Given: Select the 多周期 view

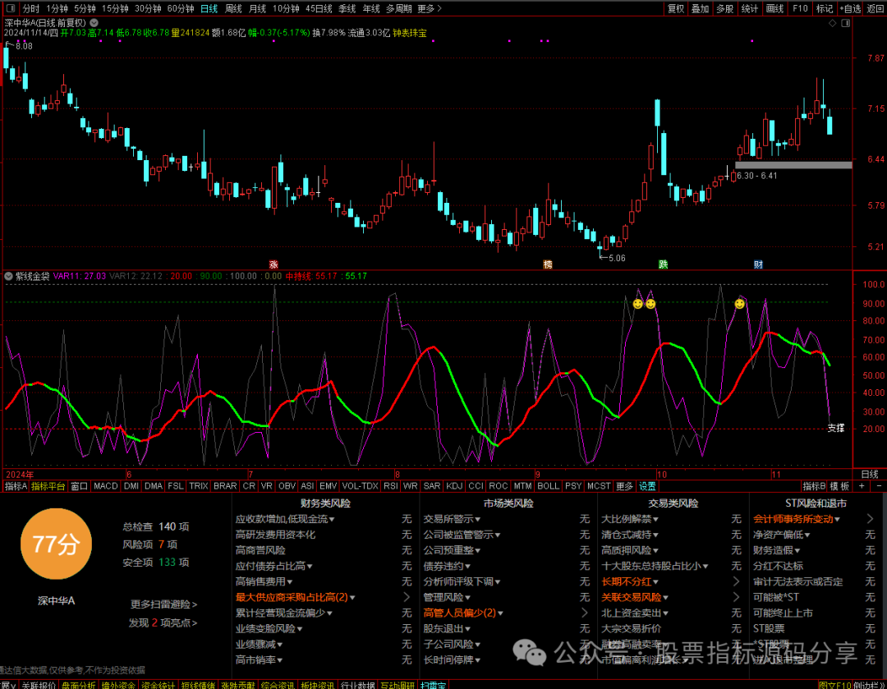Looking at the screenshot, I should pos(398,8).
